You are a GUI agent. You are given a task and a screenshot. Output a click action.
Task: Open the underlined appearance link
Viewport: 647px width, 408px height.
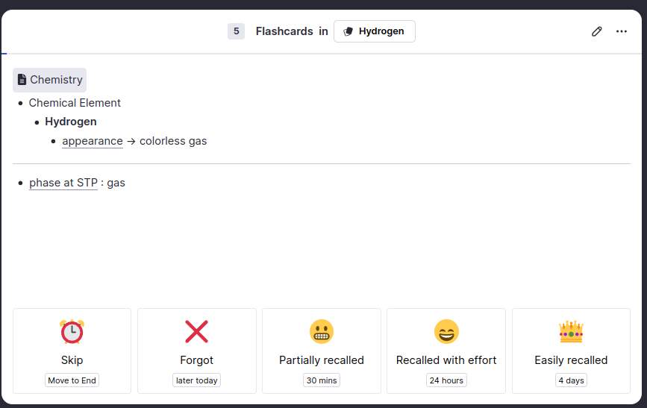[x=93, y=141]
